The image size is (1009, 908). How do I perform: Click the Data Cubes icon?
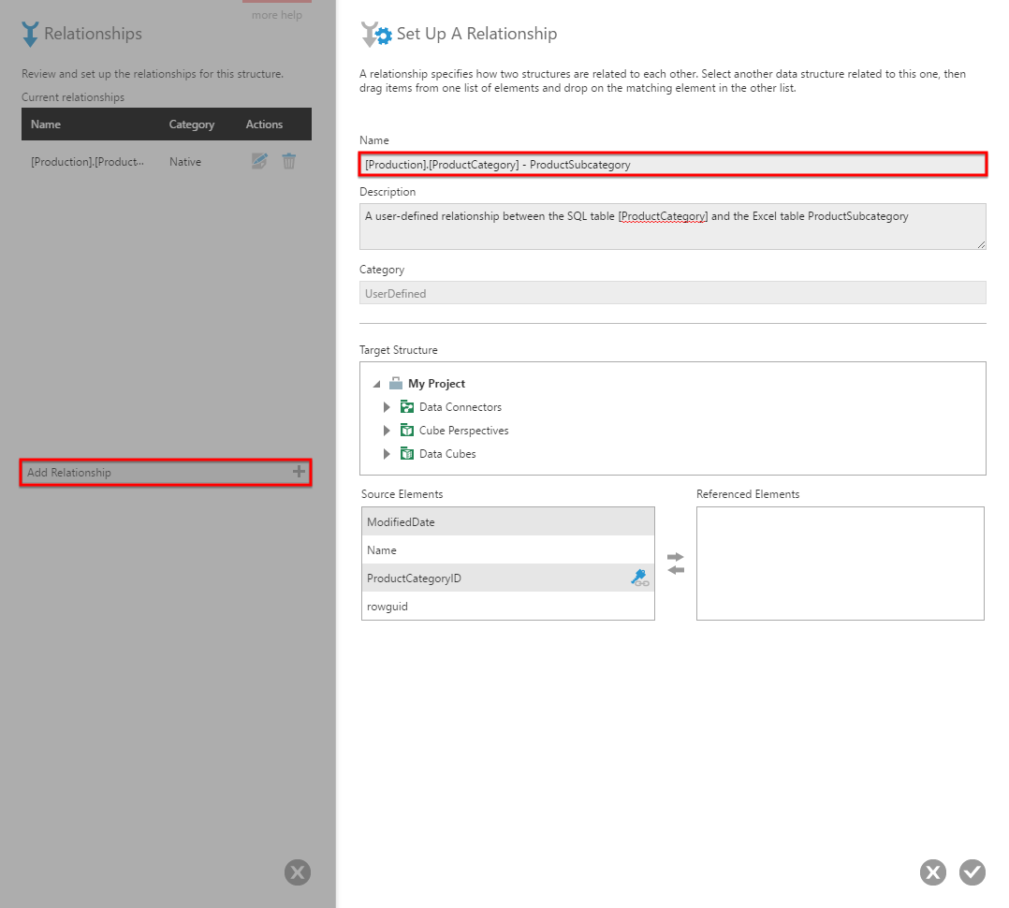(406, 454)
